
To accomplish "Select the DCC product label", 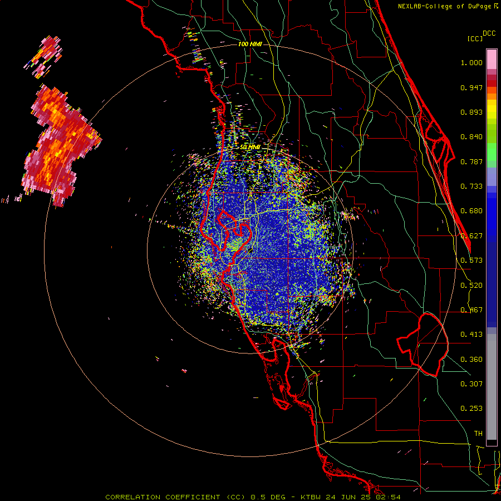I will pyautogui.click(x=489, y=33).
